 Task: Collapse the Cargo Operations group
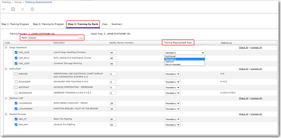click(x=6, y=48)
